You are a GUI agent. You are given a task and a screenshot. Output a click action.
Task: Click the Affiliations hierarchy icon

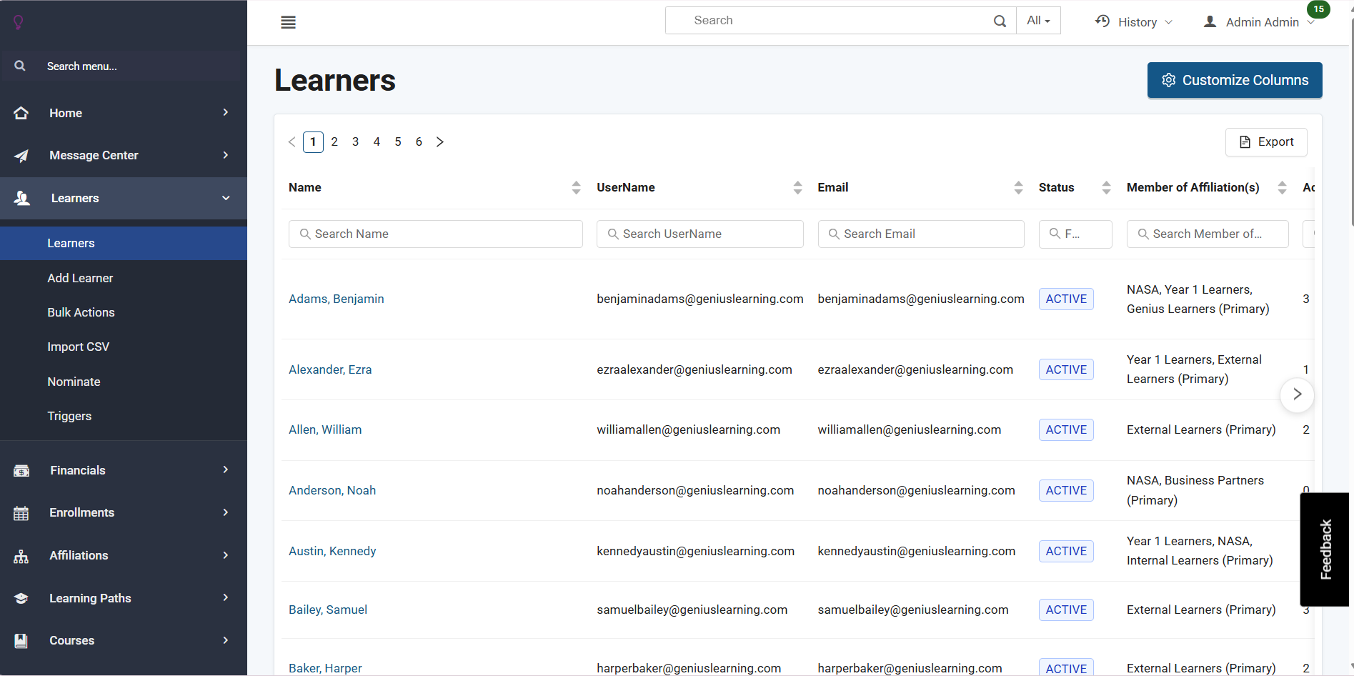(x=21, y=556)
